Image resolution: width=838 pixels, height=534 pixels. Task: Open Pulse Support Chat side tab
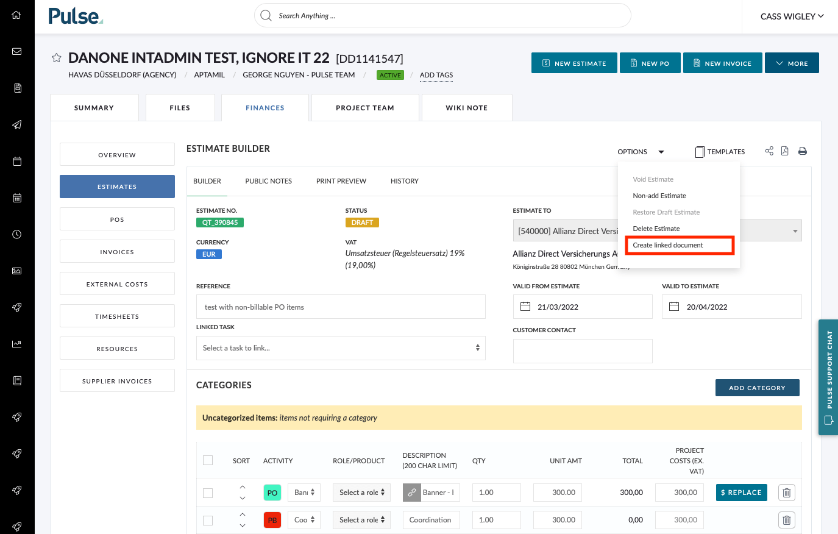pyautogui.click(x=828, y=377)
